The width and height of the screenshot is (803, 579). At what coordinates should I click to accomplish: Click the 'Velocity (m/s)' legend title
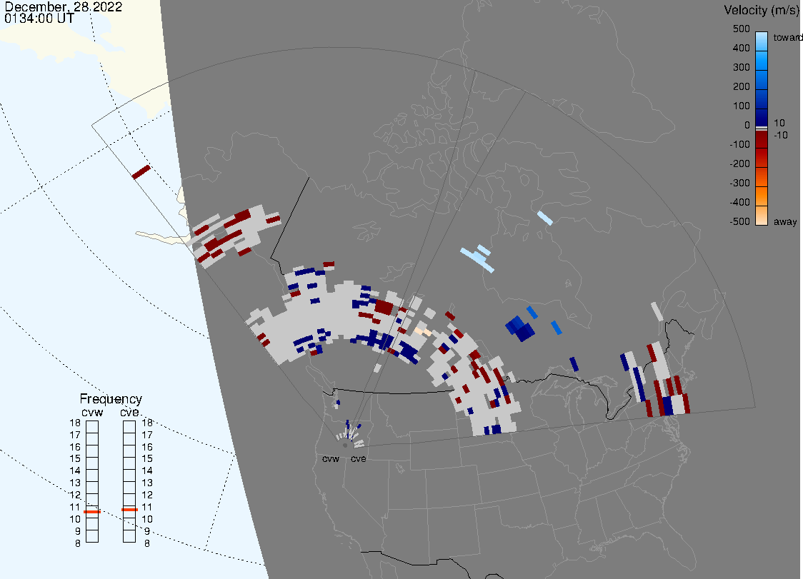tap(760, 10)
